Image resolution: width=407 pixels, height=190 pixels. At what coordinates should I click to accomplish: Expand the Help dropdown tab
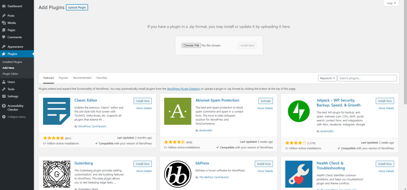(x=391, y=3)
